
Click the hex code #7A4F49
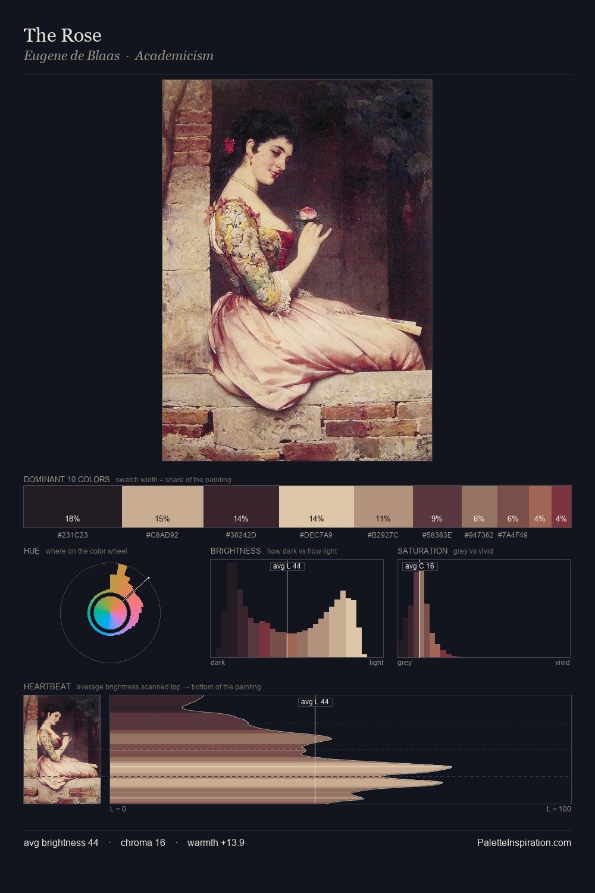[513, 535]
